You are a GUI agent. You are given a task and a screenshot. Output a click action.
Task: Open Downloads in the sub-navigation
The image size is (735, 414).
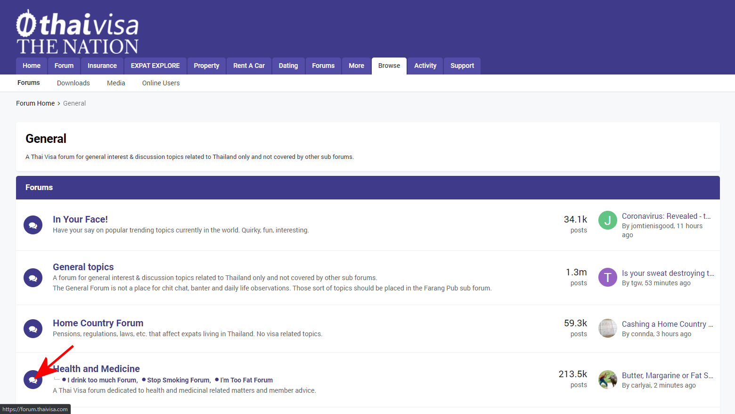[x=73, y=83]
